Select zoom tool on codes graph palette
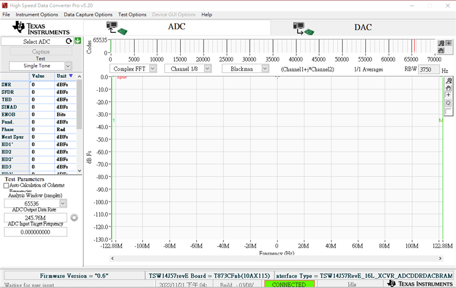The image size is (456, 288). [x=441, y=43]
